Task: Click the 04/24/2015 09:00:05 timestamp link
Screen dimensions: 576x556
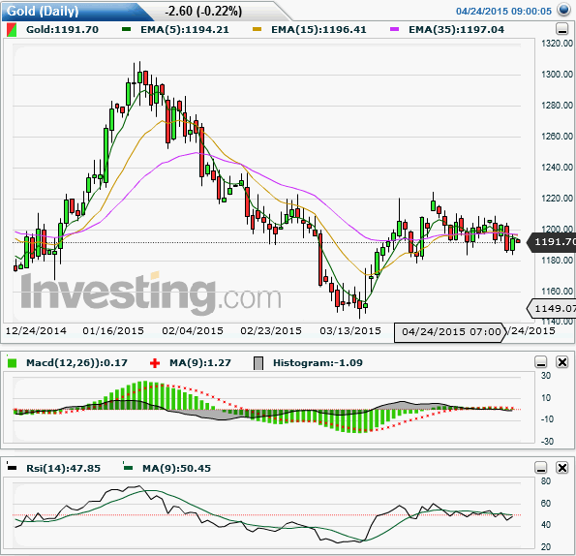Action: tap(503, 12)
